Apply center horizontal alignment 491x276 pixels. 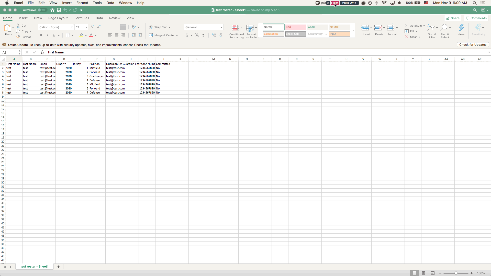pos(117,35)
